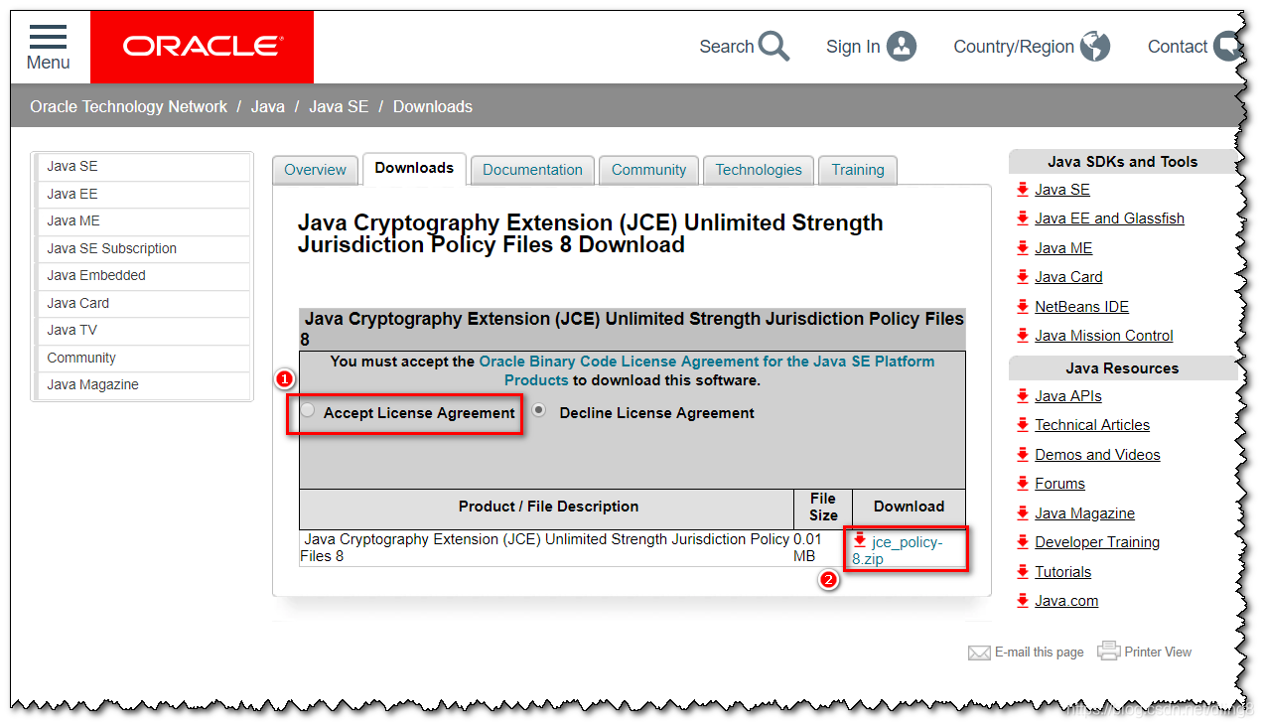Viewport: 1264px width, 728px height.
Task: Click download icon beside jce_policy-8.zip
Action: coord(860,540)
